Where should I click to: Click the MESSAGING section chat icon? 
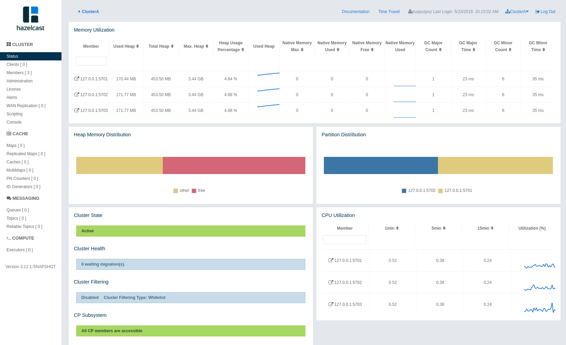(9, 198)
